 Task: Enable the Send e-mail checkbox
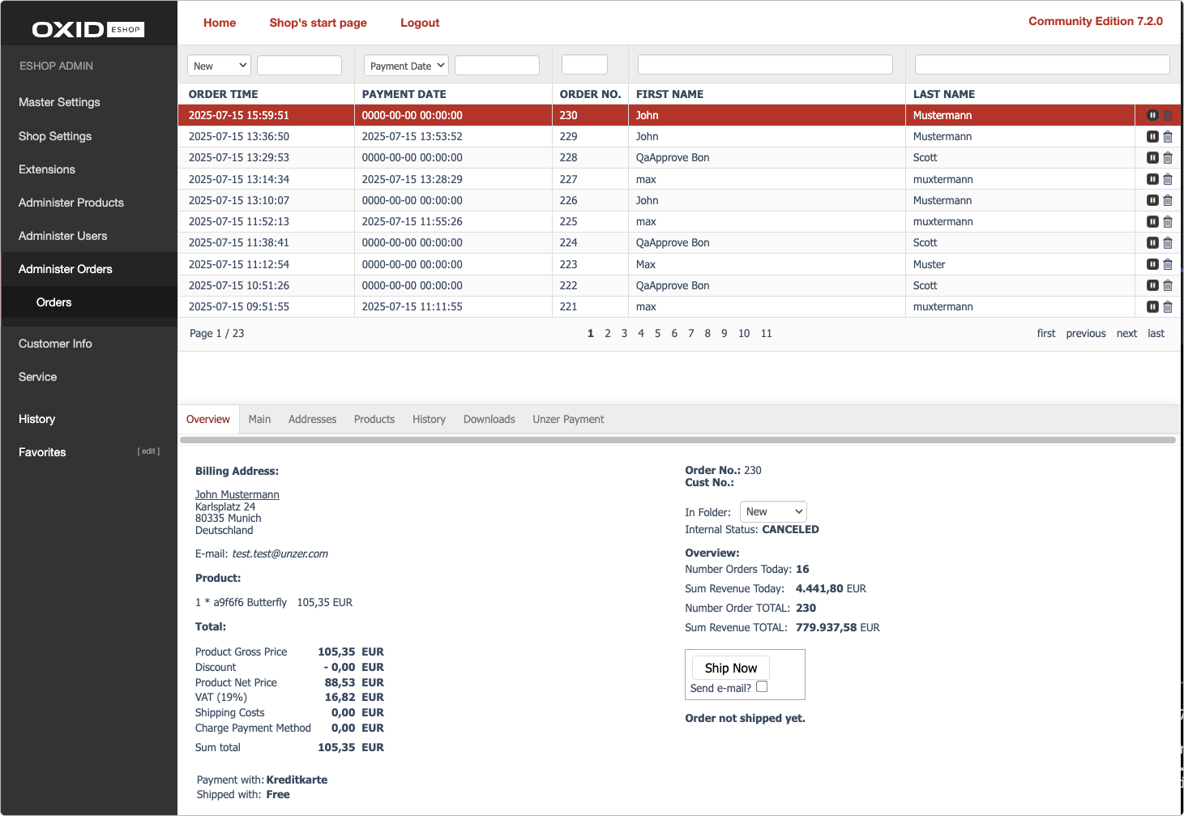coord(761,686)
